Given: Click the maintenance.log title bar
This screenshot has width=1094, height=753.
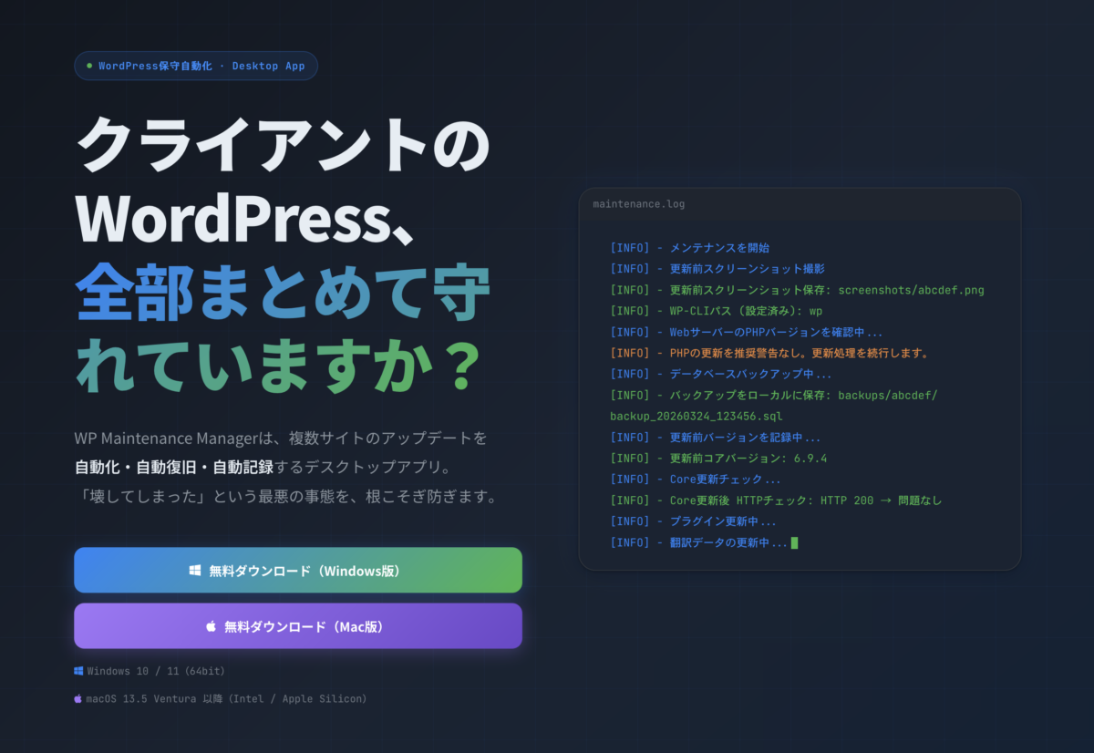Looking at the screenshot, I should tap(800, 204).
